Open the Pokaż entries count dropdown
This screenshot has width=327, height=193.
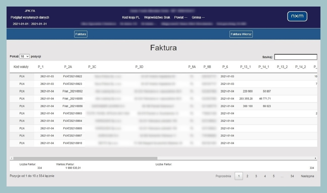tap(24, 57)
